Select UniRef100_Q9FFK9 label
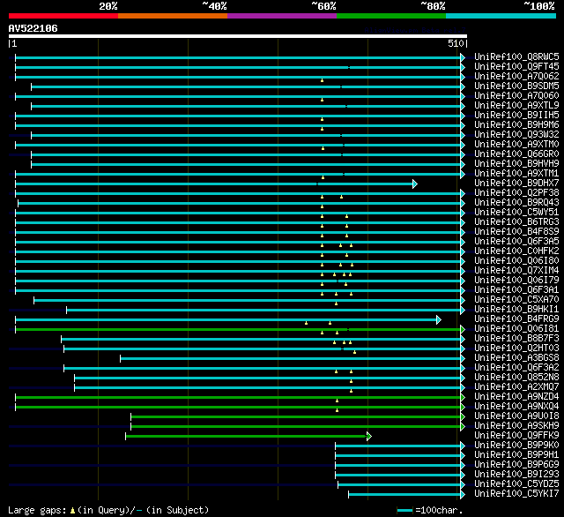This screenshot has width=564, height=517. [x=516, y=436]
